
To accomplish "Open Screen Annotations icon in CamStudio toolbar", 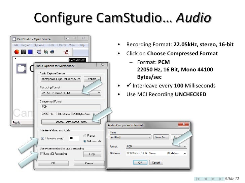I will (46, 52).
